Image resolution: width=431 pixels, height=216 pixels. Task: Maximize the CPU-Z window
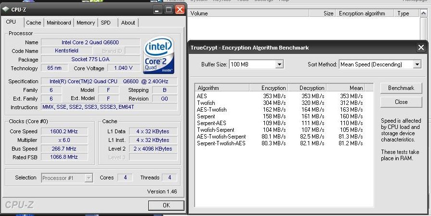pos(169,10)
